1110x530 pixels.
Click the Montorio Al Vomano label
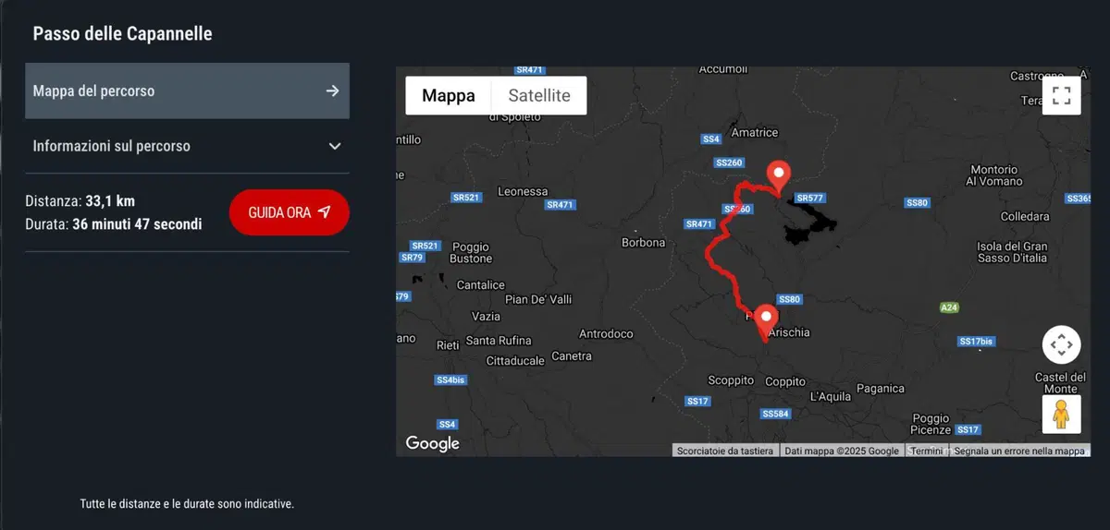pyautogui.click(x=994, y=175)
